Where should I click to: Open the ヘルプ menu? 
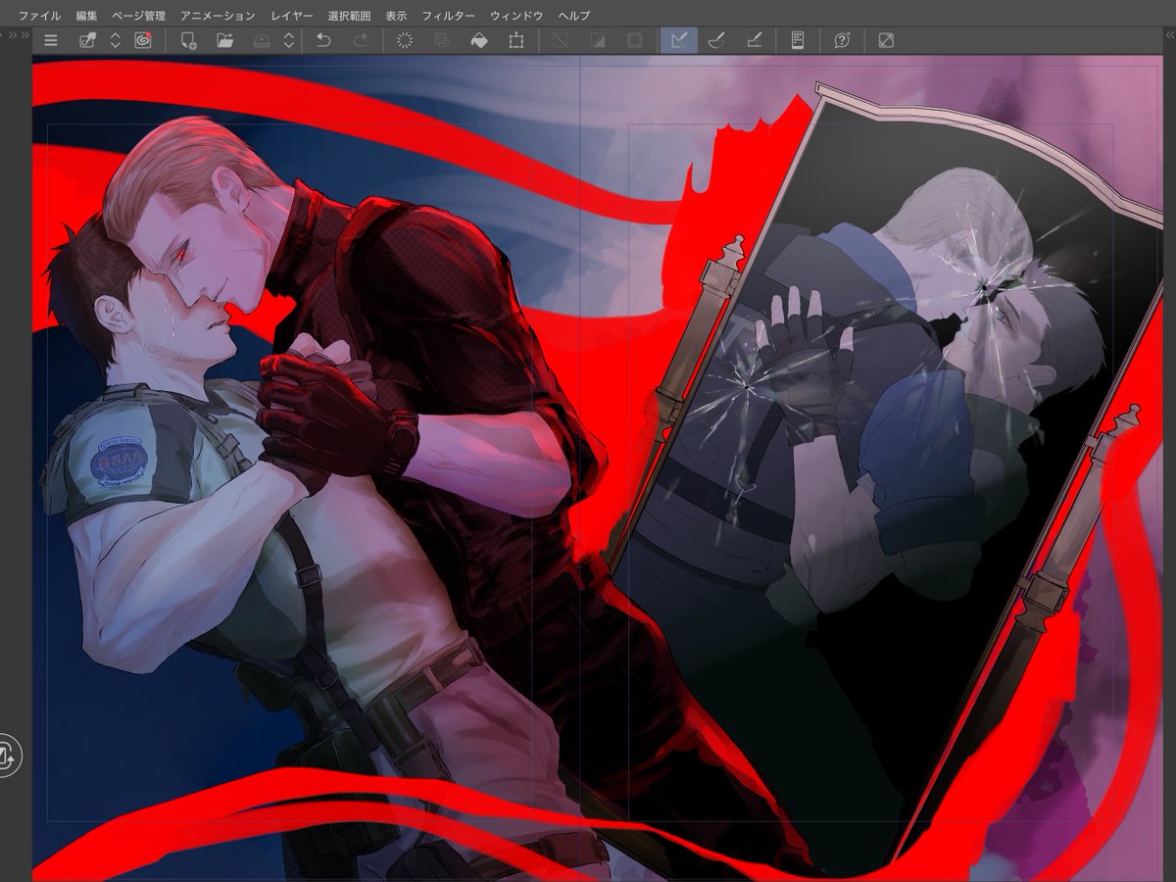coord(573,16)
